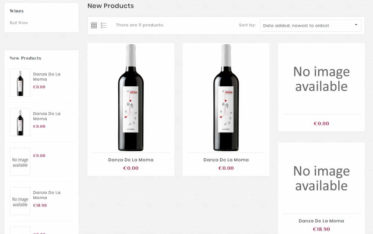The height and width of the screenshot is (234, 373).
Task: Open the Red Wine category
Action: (19, 23)
